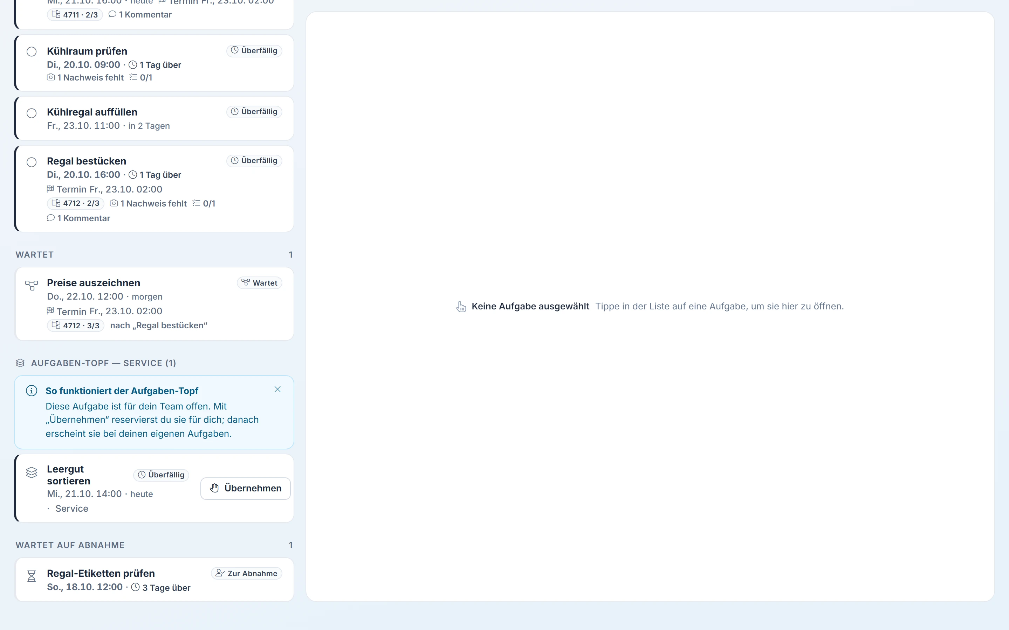Open the Leergut sortieren task title
Image resolution: width=1009 pixels, height=630 pixels.
pos(69,475)
